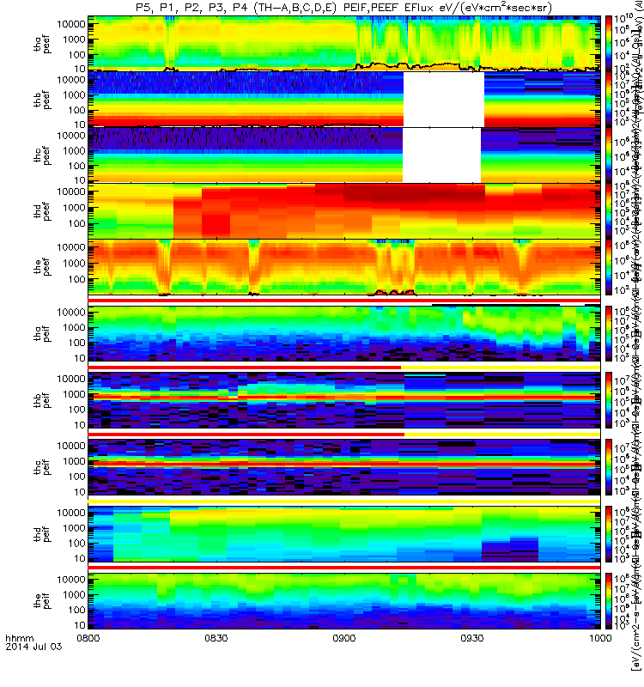Click the red bar below thd peif panel
The height and width of the screenshot is (687, 644).
(x=344, y=568)
